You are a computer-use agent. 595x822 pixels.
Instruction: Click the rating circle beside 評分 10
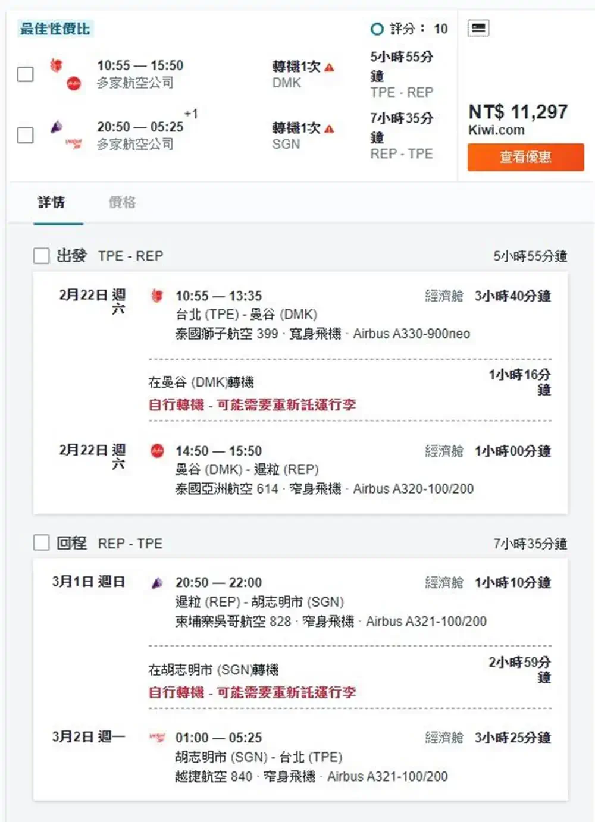(x=376, y=29)
